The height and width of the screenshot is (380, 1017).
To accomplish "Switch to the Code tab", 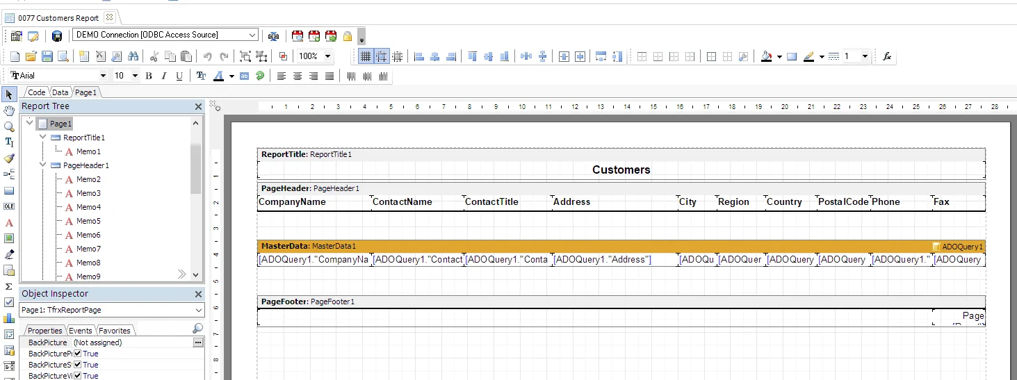I will tap(36, 92).
